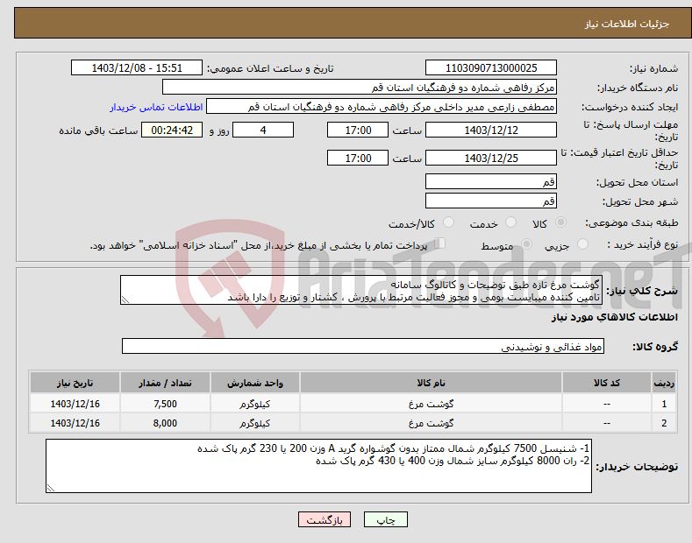
Task: Click announcement date field 1403/12/08 - 15:51
Action: tap(136, 68)
